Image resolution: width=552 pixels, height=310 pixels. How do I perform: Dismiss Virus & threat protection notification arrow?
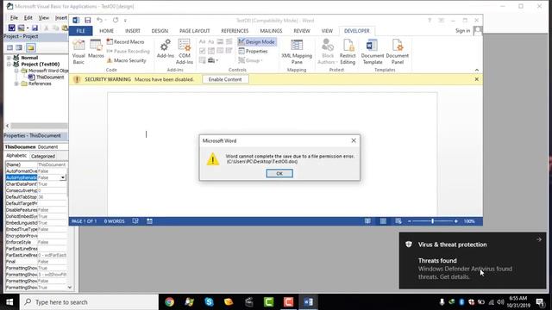(539, 239)
